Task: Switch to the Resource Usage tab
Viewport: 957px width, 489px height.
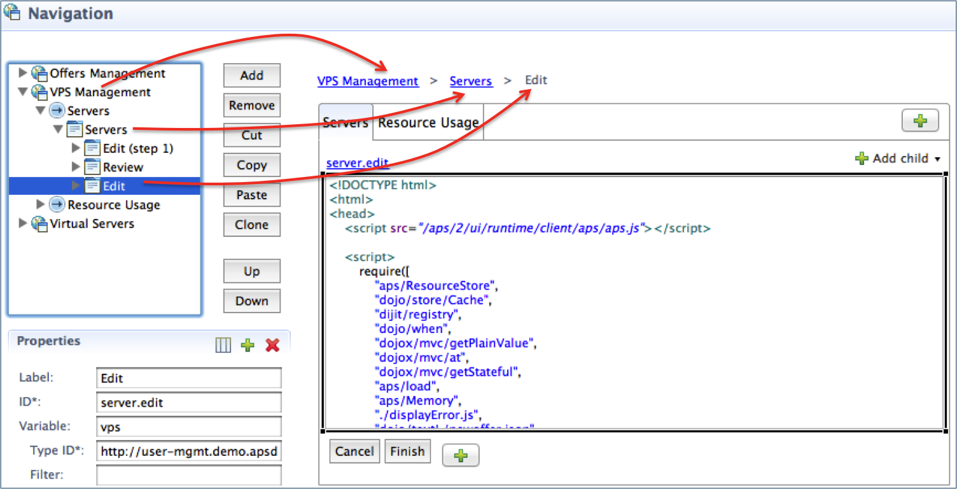Action: pos(428,122)
